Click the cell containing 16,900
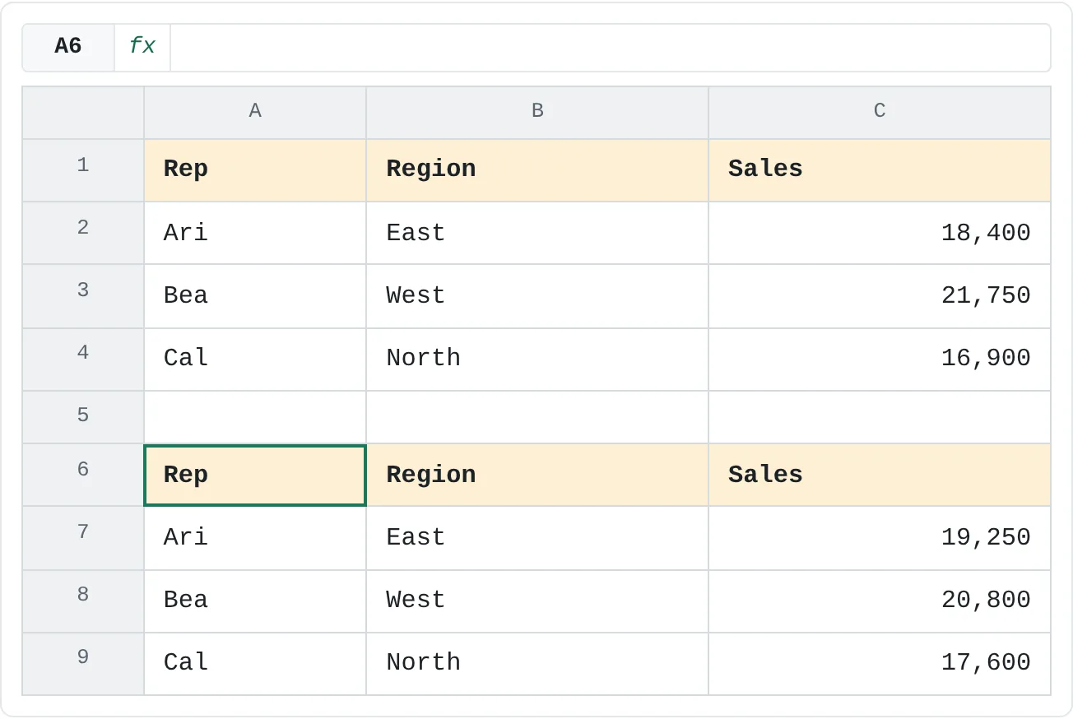The image size is (1073, 719). coord(880,359)
